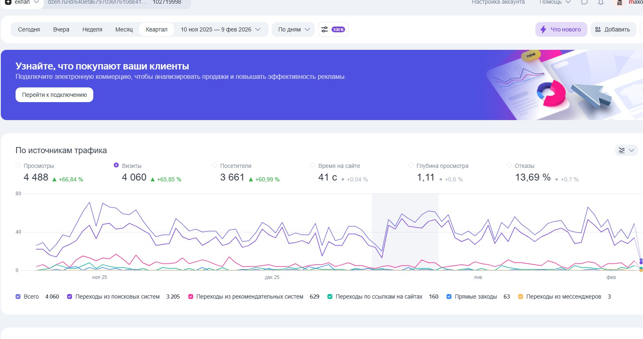643x339 pixels.
Task: Click the +0,7 % change indicator
Action: click(x=567, y=179)
